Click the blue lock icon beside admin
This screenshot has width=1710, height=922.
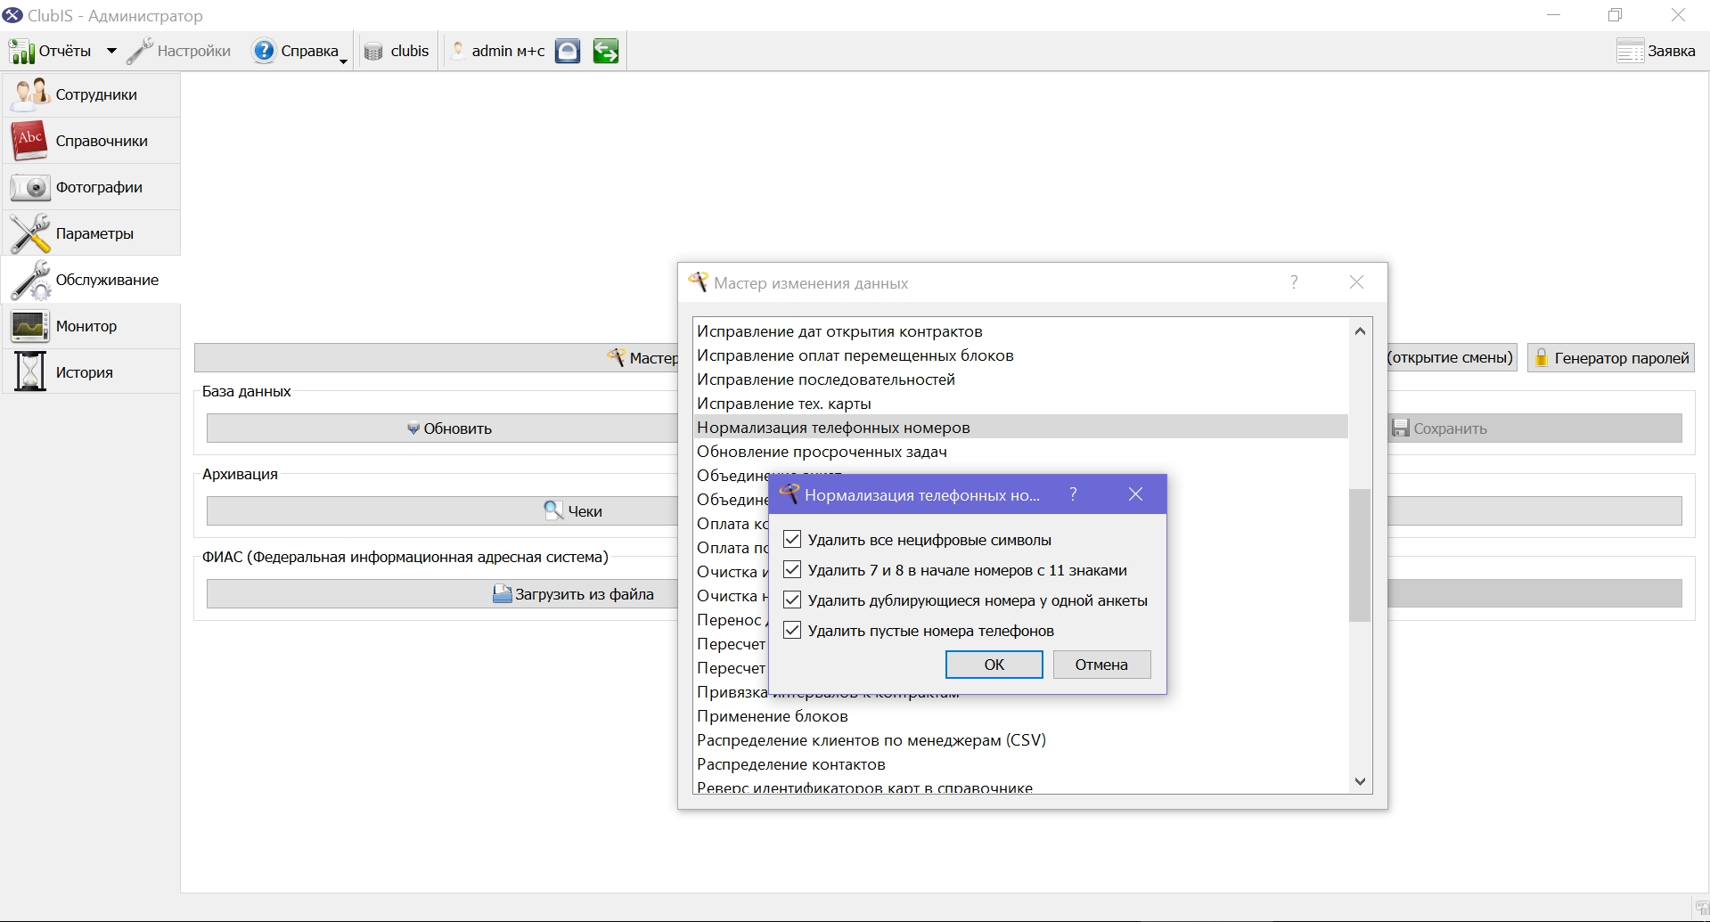(x=568, y=51)
